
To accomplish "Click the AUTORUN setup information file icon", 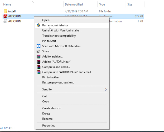I will 6,21.
